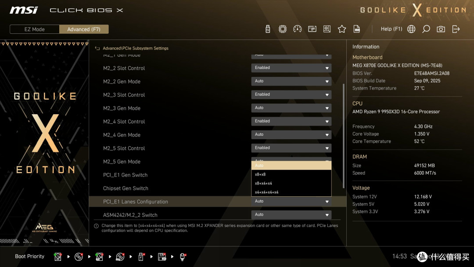Open M2_3 Gen Mode dropdown
Image resolution: width=474 pixels, height=267 pixels.
coord(291,108)
